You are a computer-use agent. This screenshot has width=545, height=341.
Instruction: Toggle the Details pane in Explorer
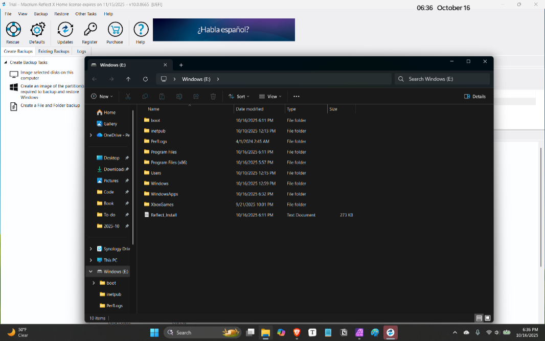tap(475, 96)
